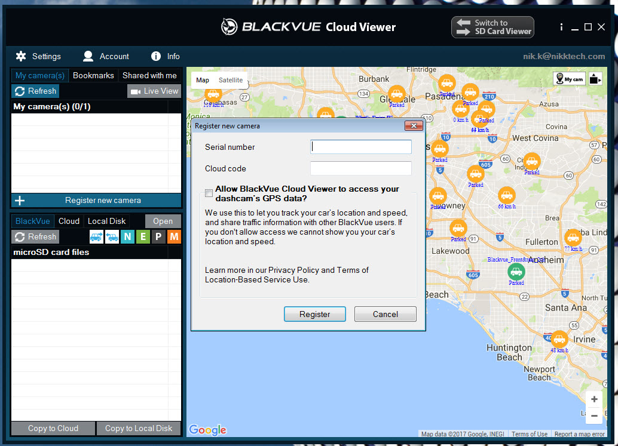Click the Live View button

(x=154, y=91)
